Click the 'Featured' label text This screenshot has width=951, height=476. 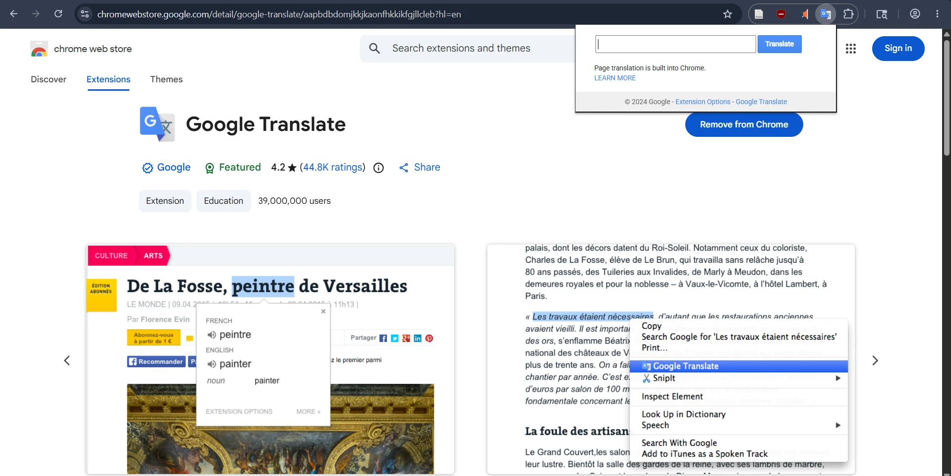pos(240,167)
